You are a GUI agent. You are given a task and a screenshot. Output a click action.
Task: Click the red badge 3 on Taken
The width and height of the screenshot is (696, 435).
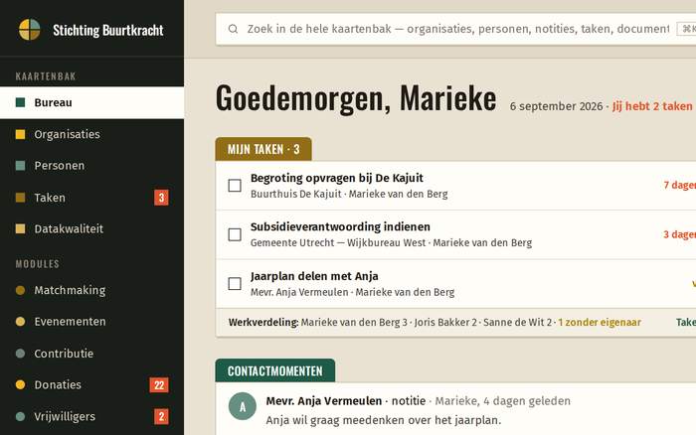pos(161,198)
